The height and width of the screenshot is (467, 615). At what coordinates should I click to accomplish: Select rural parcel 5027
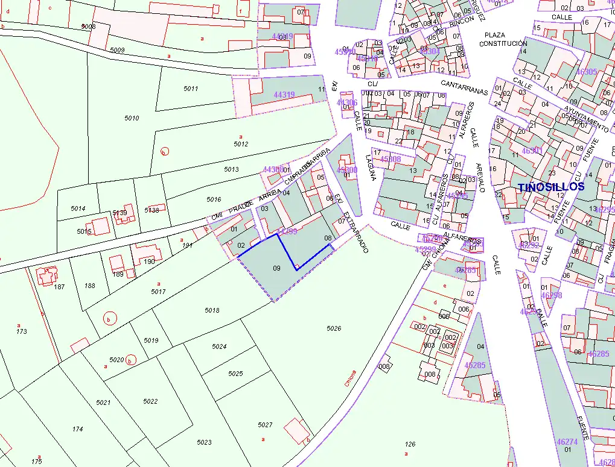(x=265, y=425)
